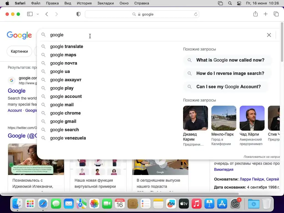Select 'Can I see my Google Account?'

pos(226,87)
